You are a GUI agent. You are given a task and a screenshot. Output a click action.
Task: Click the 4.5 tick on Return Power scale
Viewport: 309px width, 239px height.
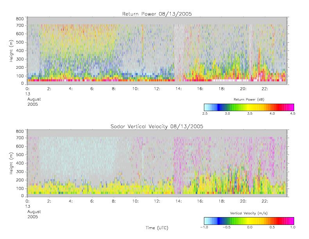[293, 113]
